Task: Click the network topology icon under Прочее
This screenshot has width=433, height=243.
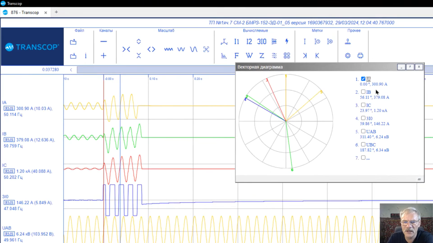Action: point(348,42)
